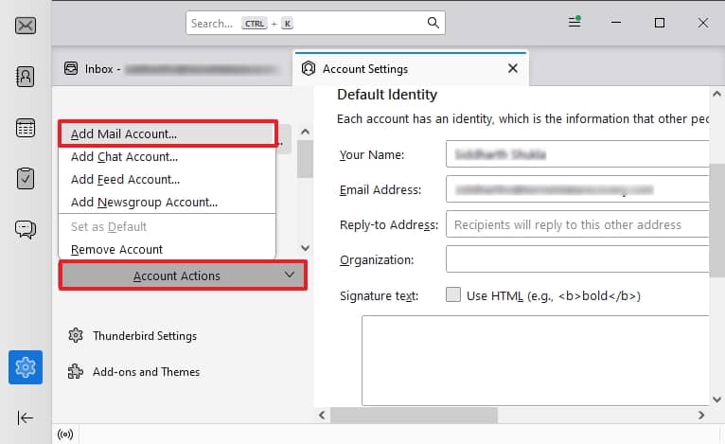
Task: Click the Add-ons and Themes puzzle icon
Action: point(76,371)
